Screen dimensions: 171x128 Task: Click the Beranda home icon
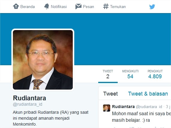[x=16, y=6]
